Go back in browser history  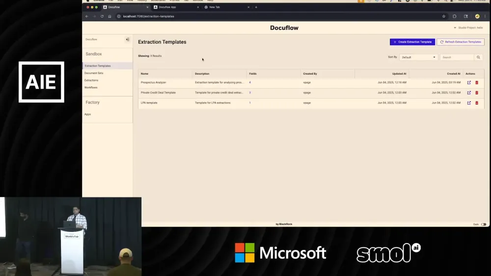coord(87,16)
